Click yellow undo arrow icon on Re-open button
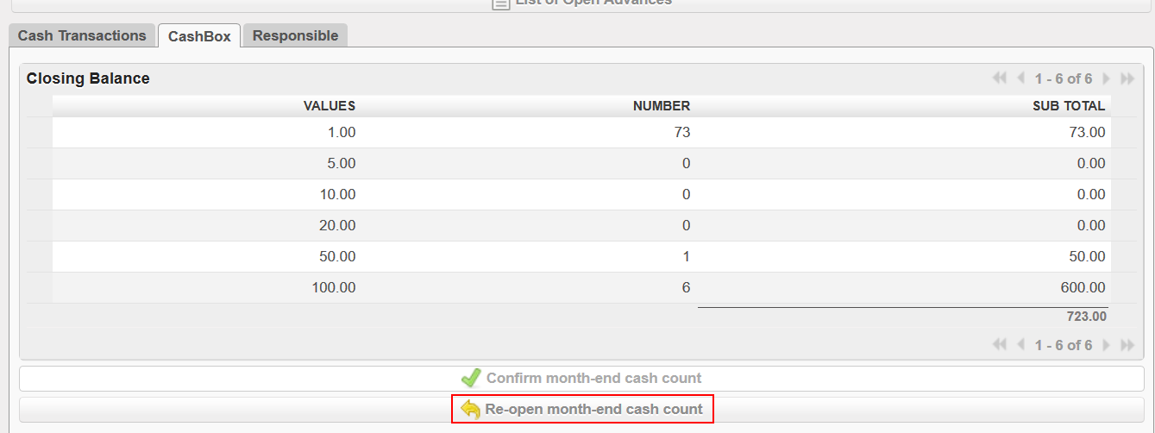1155x433 pixels. coord(470,409)
